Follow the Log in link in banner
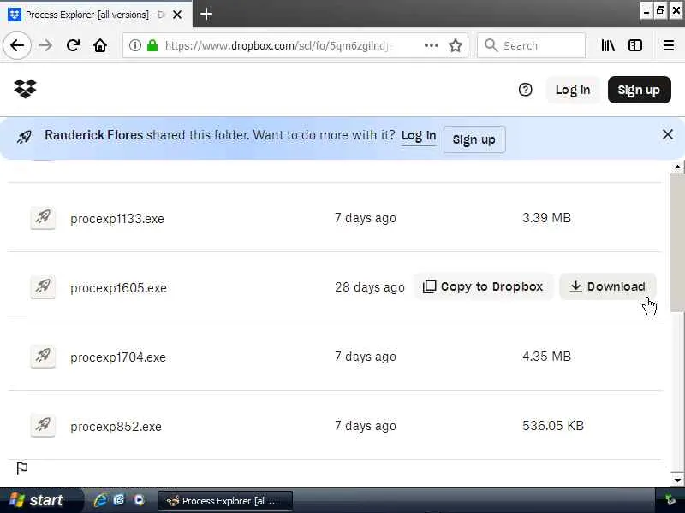 point(419,136)
